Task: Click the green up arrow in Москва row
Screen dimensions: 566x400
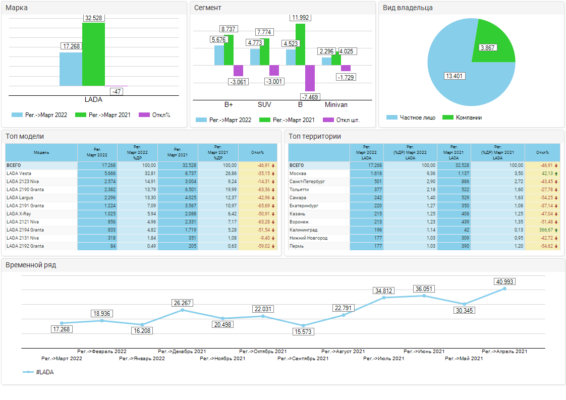Action: pos(556,174)
